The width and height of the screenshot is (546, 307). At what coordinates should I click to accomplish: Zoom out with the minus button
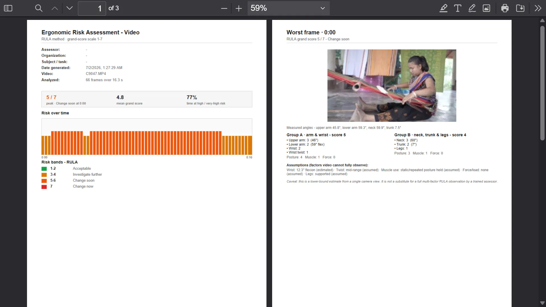(x=224, y=8)
